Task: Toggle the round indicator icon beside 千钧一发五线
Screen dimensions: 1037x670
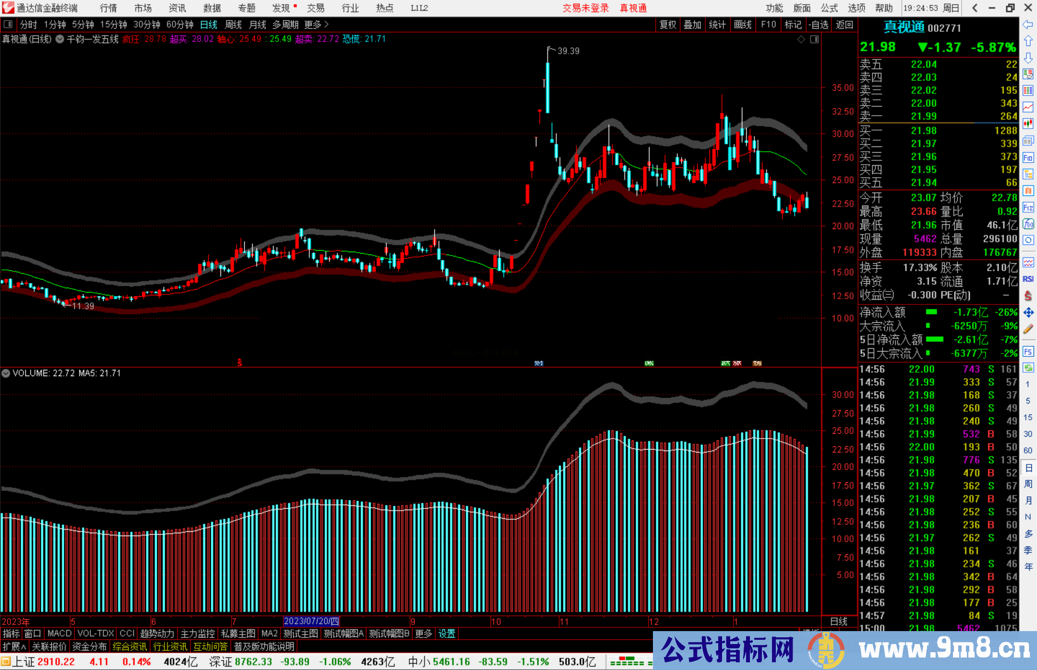Action: pyautogui.click(x=60, y=39)
